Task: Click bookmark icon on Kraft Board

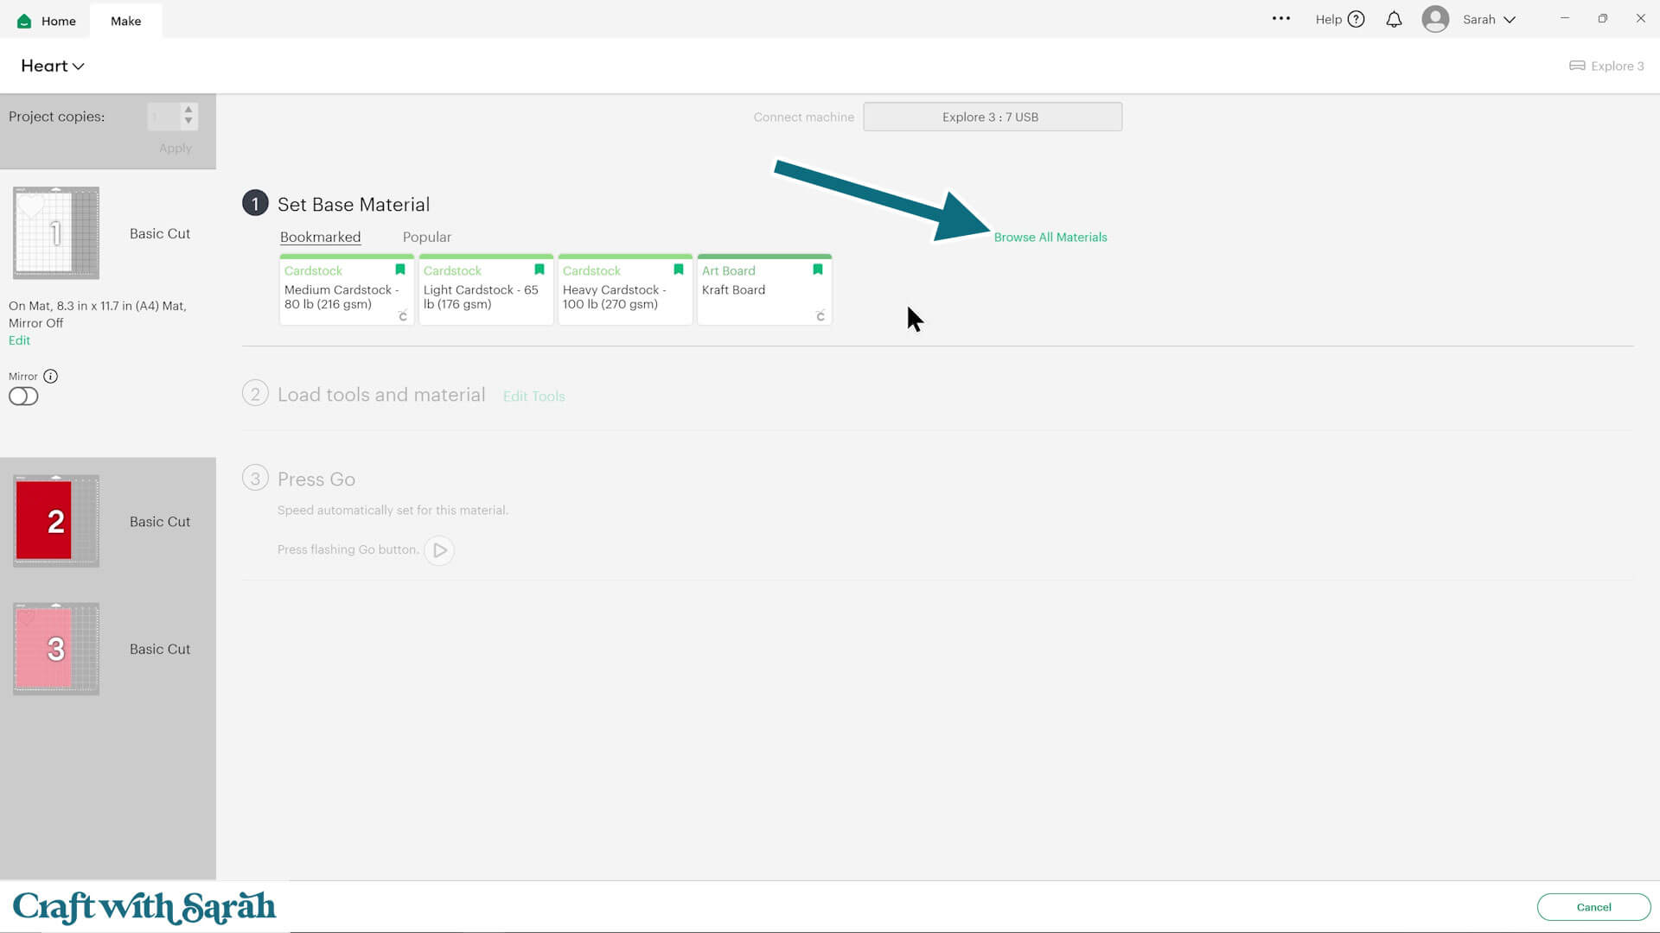Action: (817, 270)
